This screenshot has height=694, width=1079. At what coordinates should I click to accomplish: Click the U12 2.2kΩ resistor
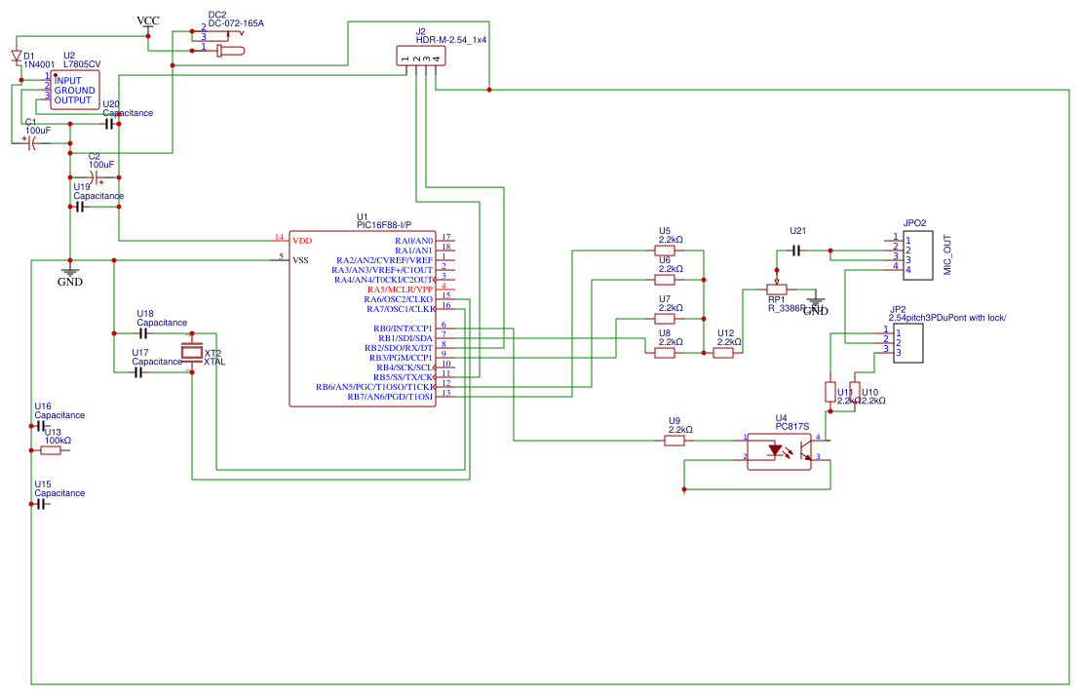pos(723,354)
